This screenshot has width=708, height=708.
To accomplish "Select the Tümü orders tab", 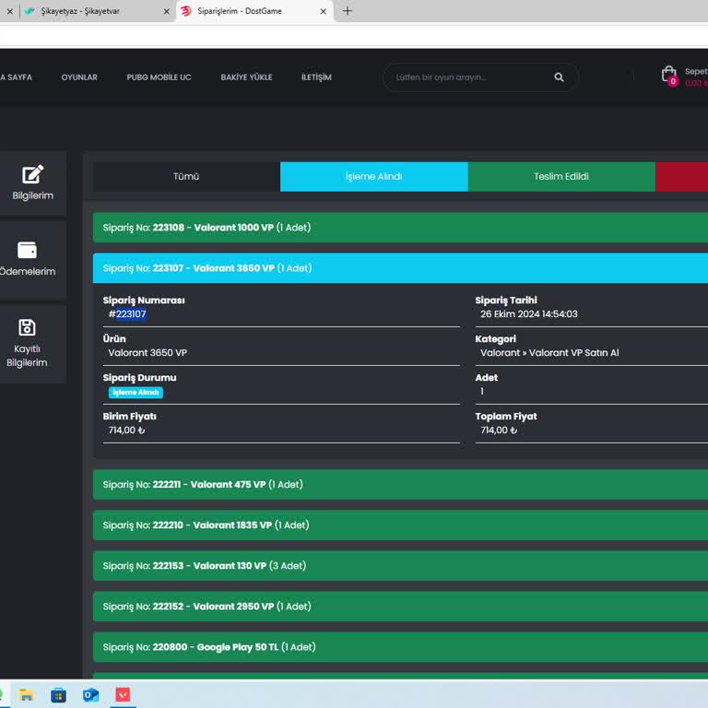I will 186,177.
